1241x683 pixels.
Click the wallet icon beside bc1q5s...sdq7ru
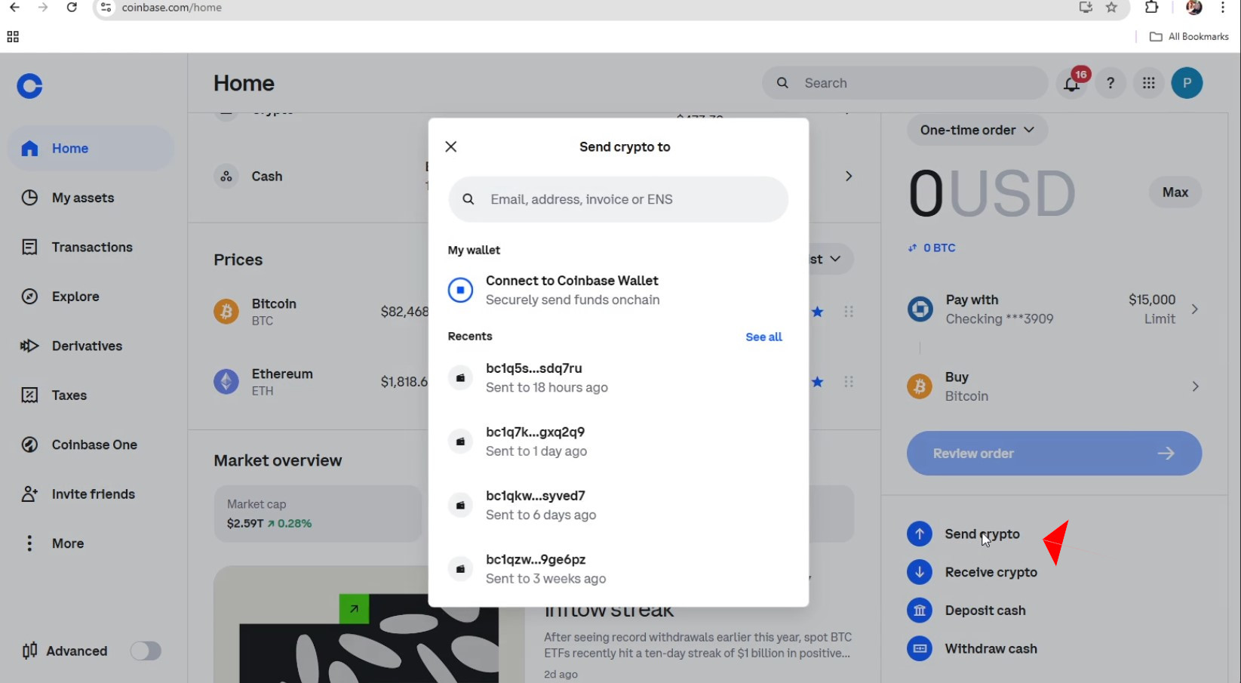pyautogui.click(x=460, y=377)
